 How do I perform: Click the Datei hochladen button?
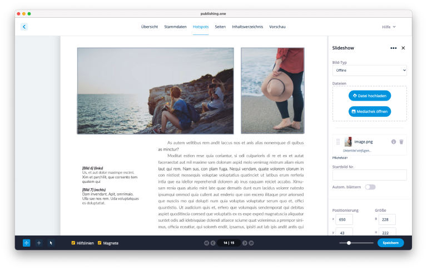(x=370, y=96)
